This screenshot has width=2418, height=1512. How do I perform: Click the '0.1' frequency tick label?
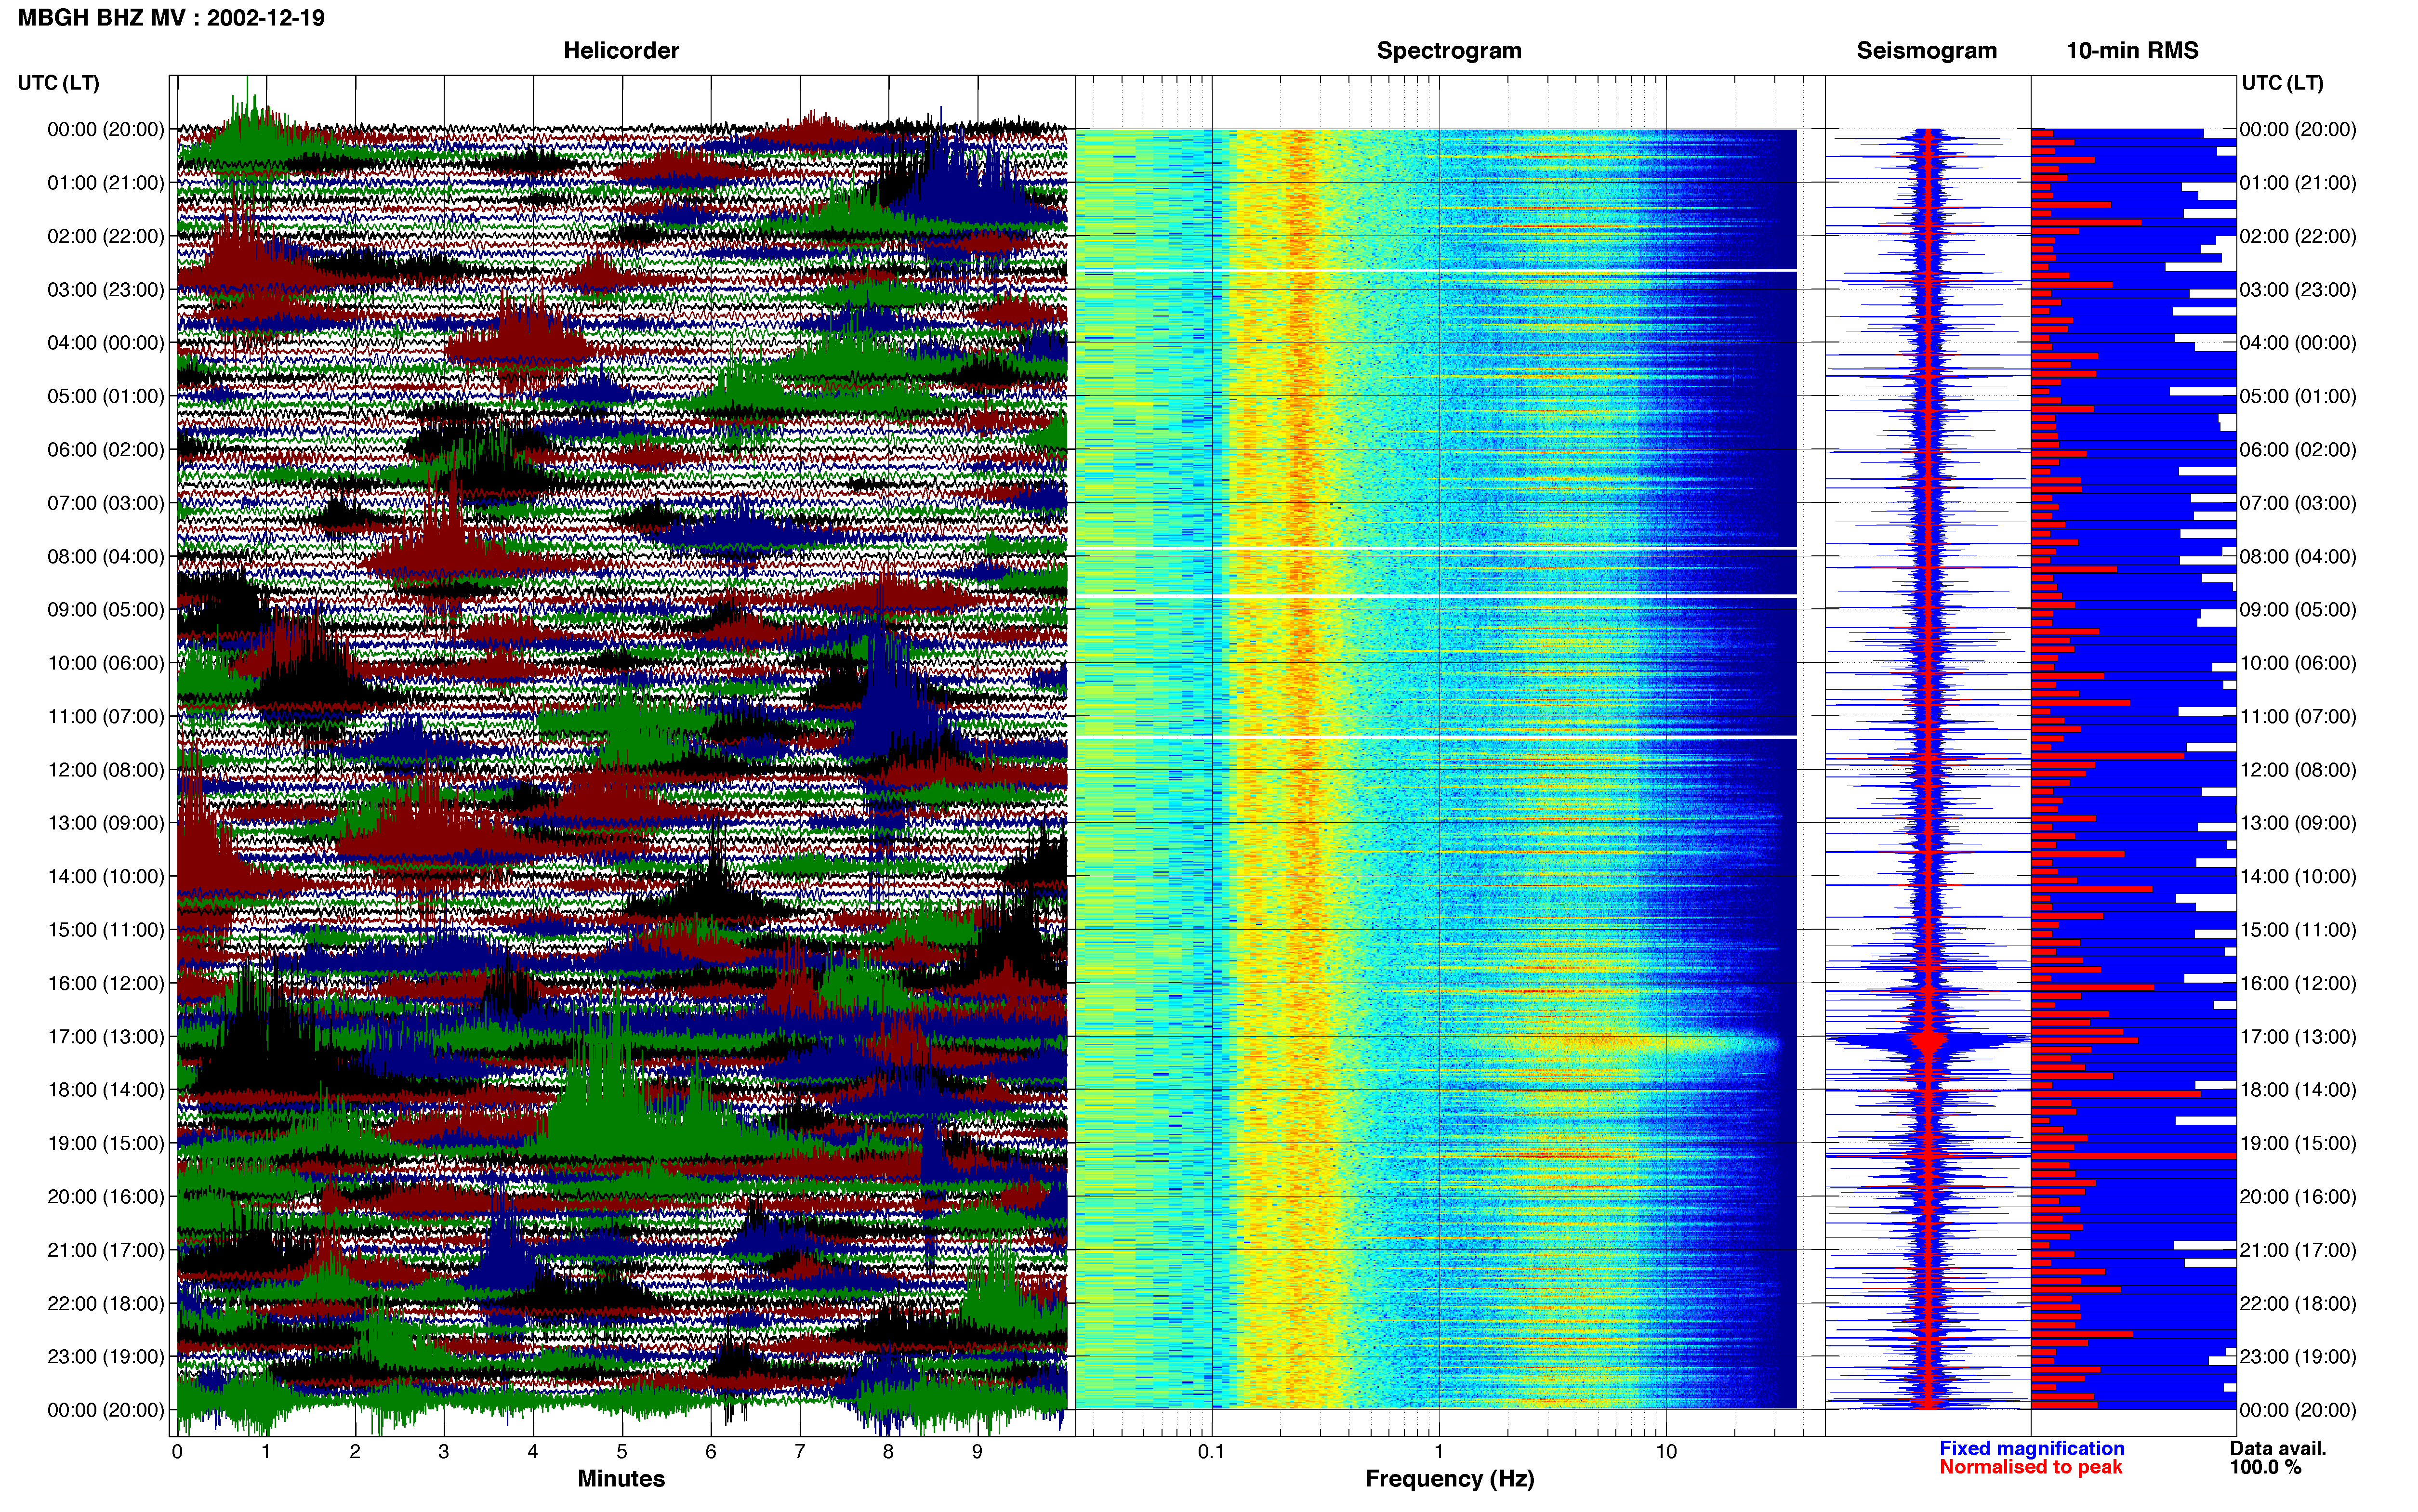1211,1451
